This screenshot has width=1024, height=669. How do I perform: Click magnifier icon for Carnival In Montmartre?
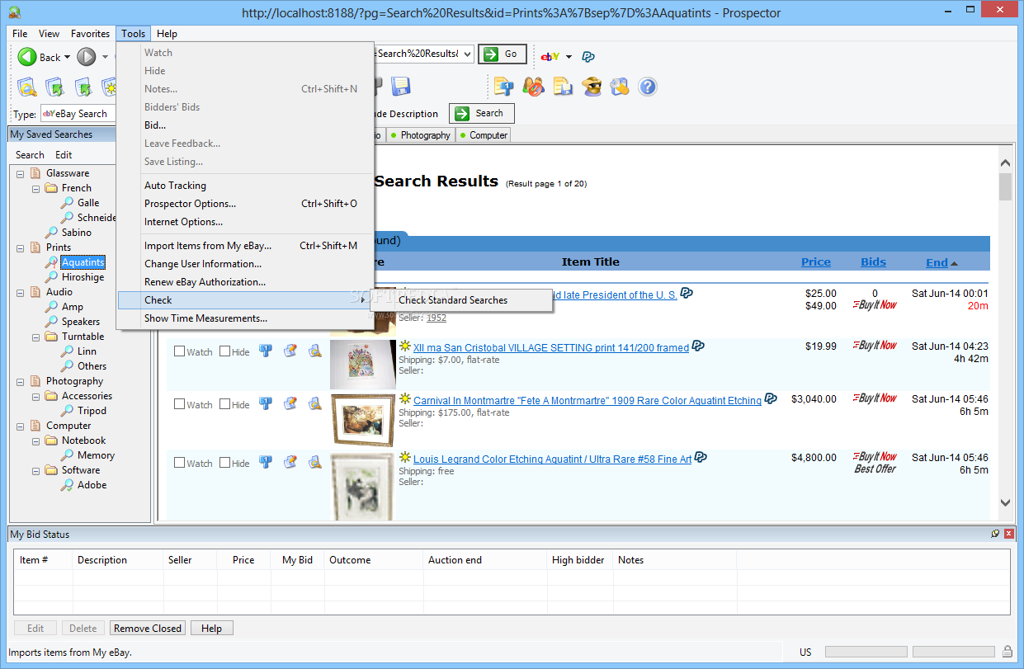click(x=314, y=403)
